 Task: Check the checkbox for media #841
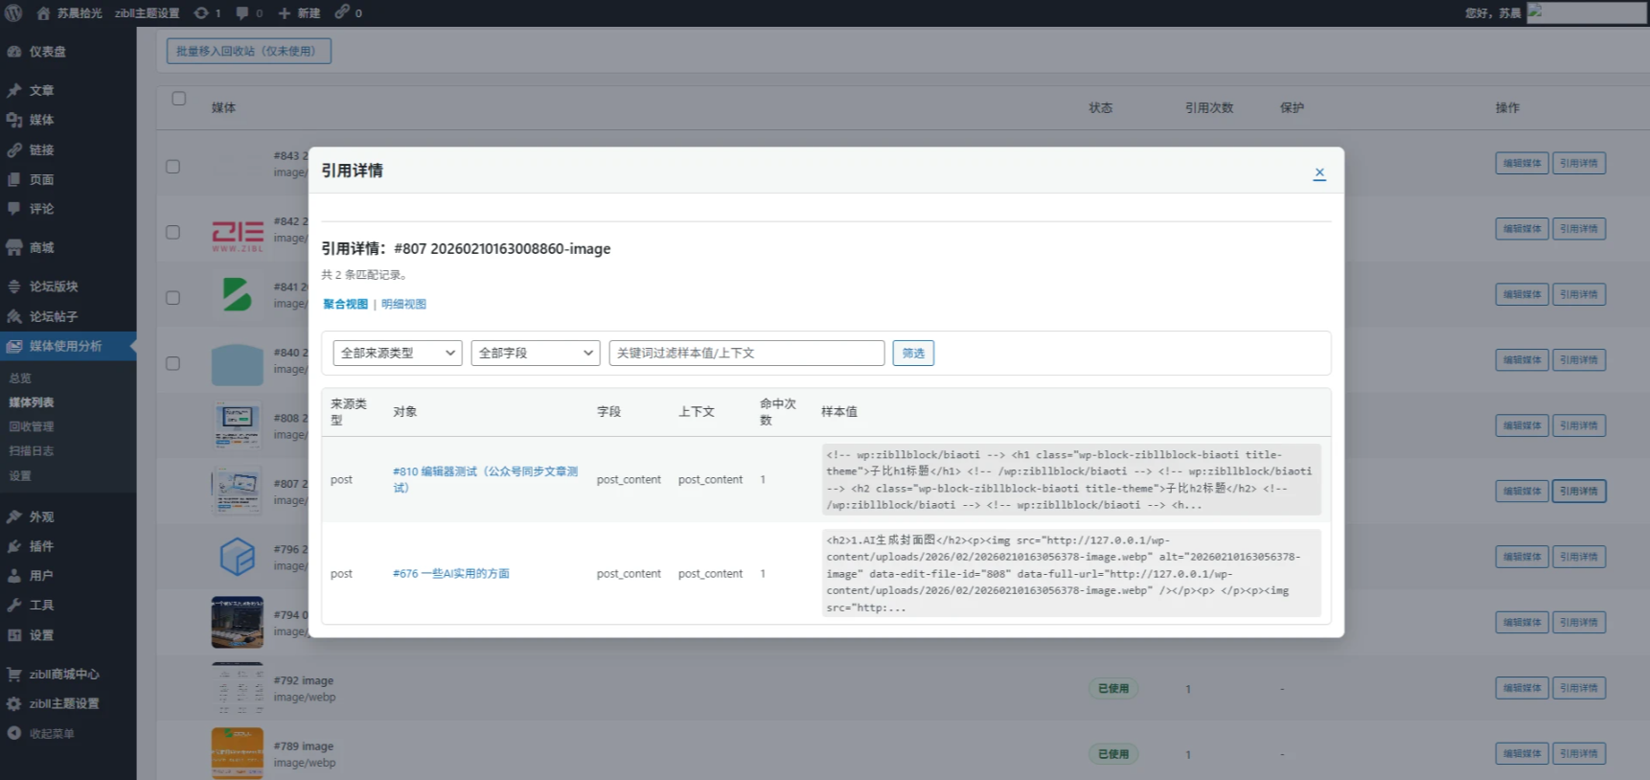[173, 298]
